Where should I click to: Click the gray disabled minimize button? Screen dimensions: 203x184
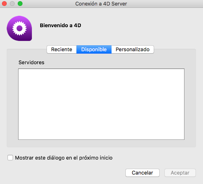[12, 4]
